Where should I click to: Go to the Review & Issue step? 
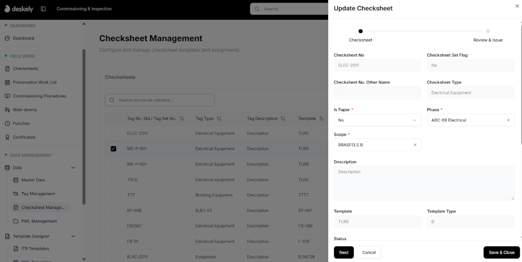coord(488,31)
